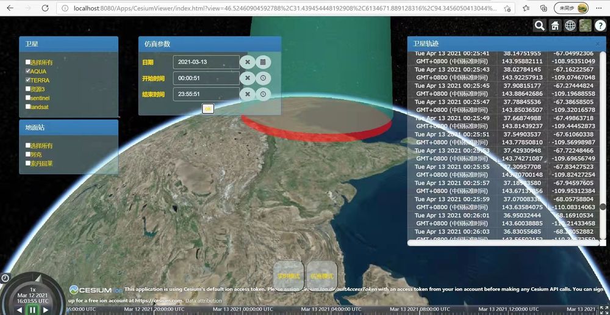Open browser collections
The height and width of the screenshot is (315, 610).
tap(544, 8)
